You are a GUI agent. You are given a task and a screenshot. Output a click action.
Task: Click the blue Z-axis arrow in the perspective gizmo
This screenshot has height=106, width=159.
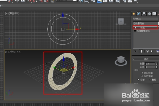64,59
